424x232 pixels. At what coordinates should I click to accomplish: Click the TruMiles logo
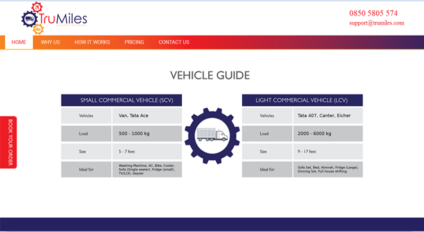tap(54, 18)
